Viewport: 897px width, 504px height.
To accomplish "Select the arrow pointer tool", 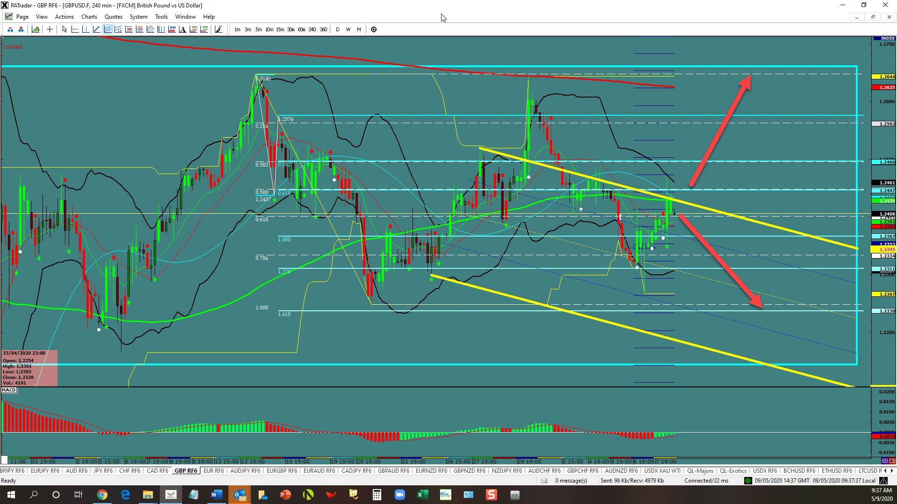I will click(x=64, y=29).
